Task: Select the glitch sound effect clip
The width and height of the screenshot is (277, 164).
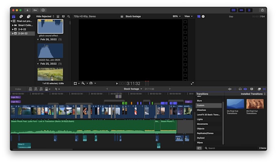Action: pos(51,27)
